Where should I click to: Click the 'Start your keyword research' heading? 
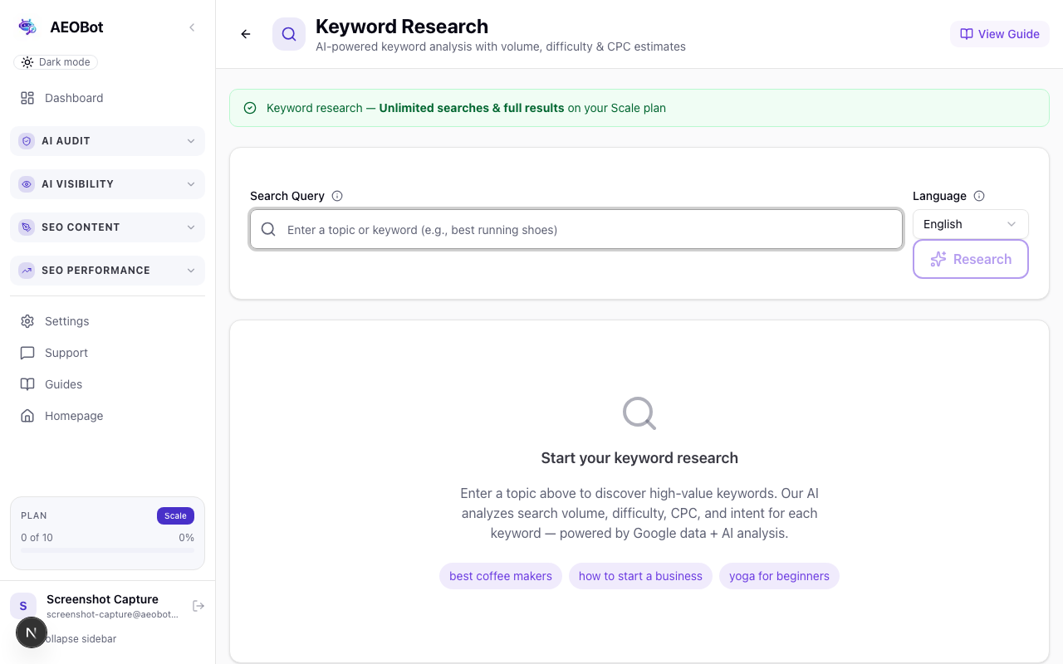[639, 458]
